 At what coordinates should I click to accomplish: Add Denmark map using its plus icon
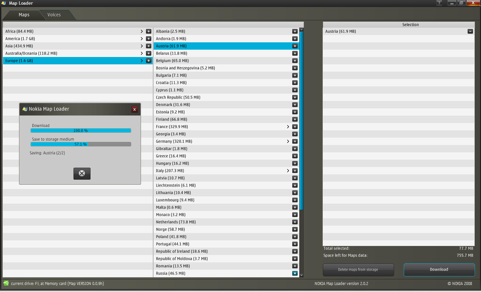(x=295, y=105)
